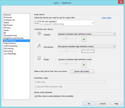Viewport: 125px width, 108px height.
Task: Select the General options category
Action: click(16, 15)
